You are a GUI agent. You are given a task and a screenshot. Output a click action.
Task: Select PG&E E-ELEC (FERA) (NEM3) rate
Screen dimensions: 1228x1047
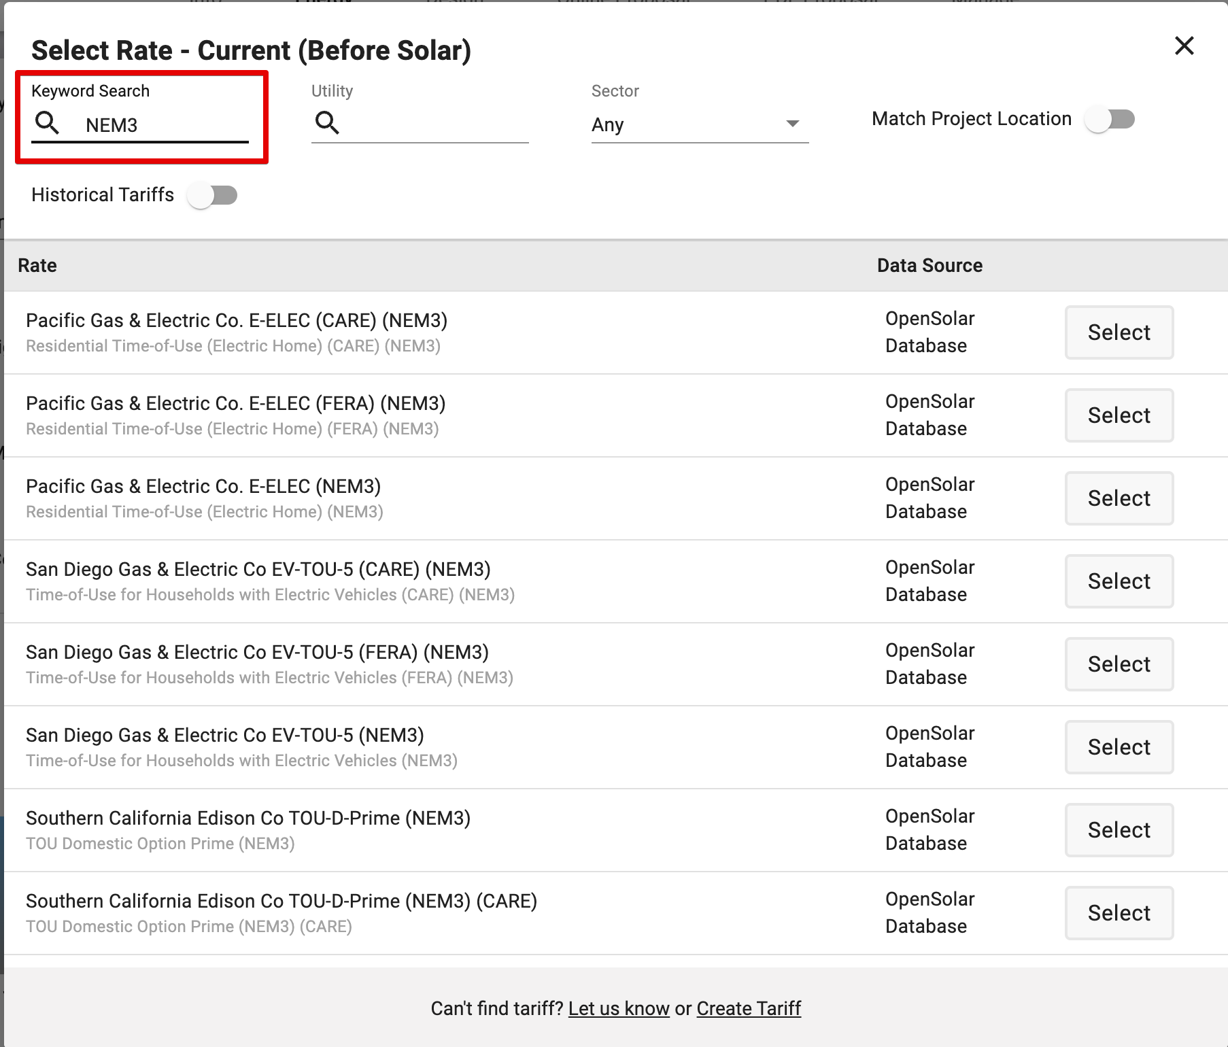click(x=1119, y=415)
